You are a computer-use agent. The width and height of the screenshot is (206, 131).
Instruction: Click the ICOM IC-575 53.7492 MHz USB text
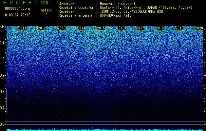(132, 11)
